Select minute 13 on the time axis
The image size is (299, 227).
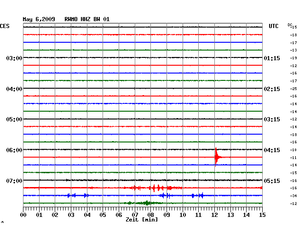coord(230,215)
